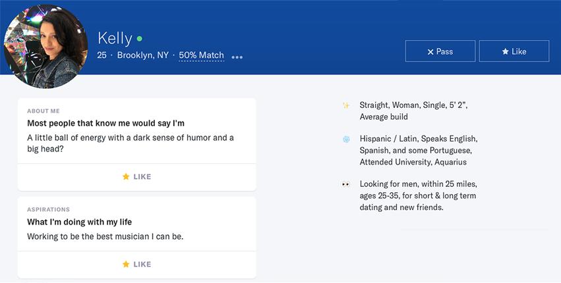Click the star icon under Aspirations card
The width and height of the screenshot is (561, 283).
click(126, 264)
